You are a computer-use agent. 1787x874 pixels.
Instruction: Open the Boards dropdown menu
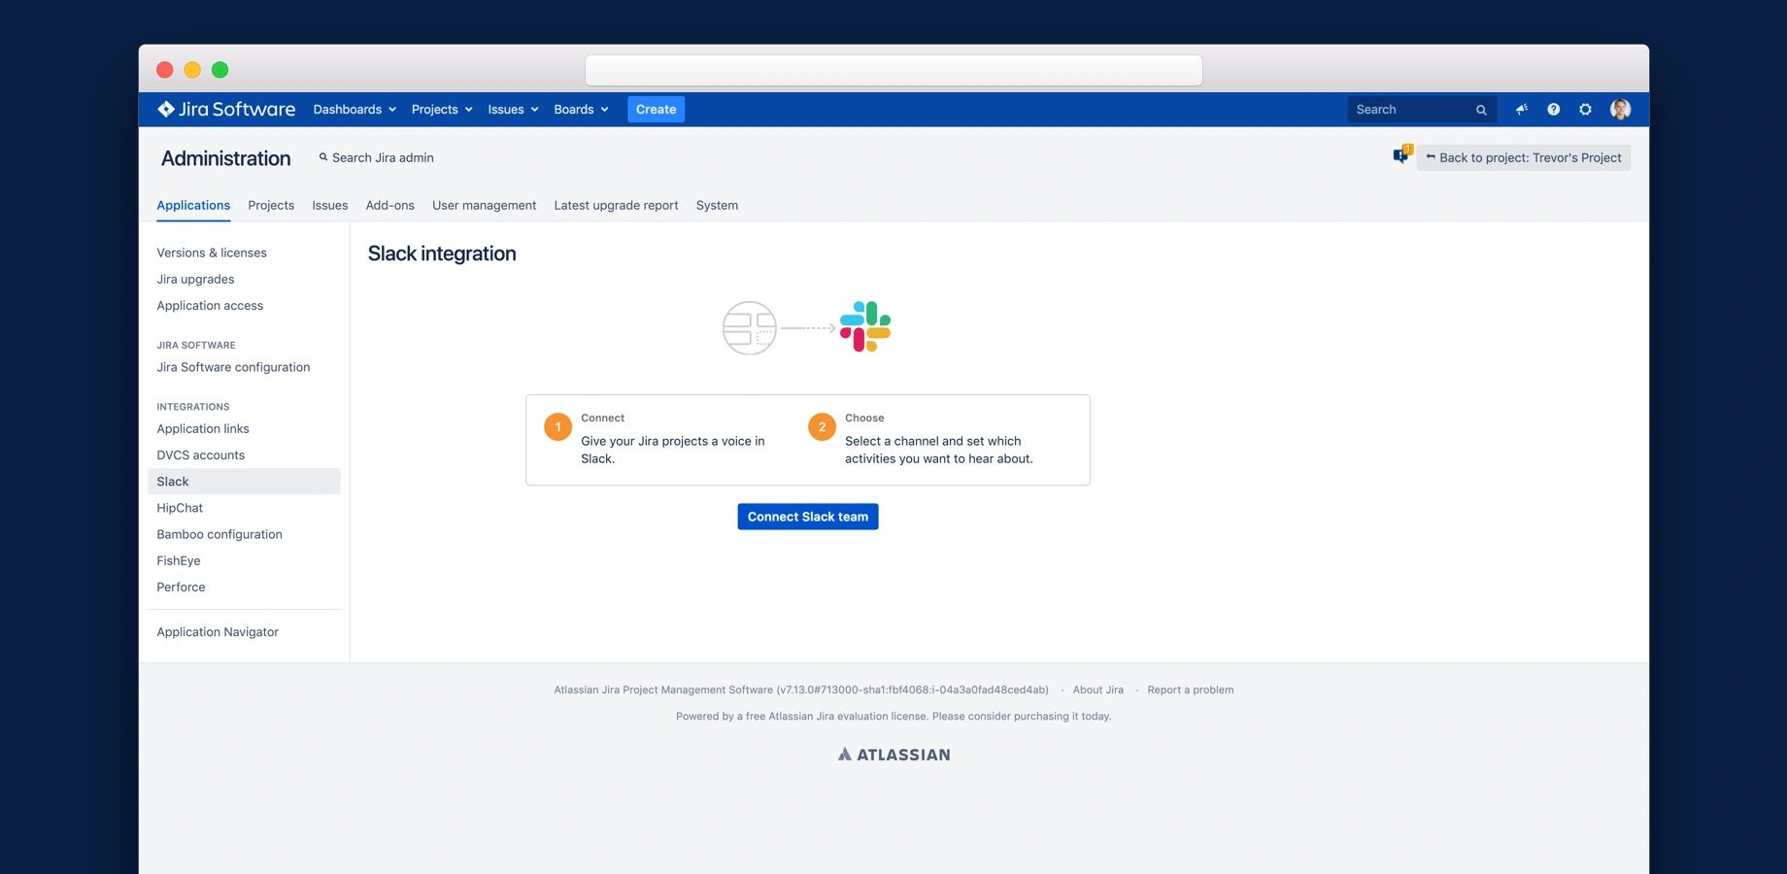581,110
